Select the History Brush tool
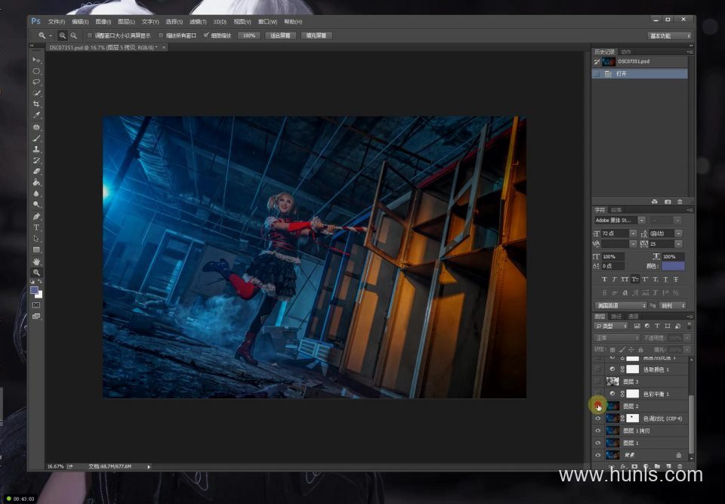Image resolution: width=725 pixels, height=504 pixels. (36, 160)
